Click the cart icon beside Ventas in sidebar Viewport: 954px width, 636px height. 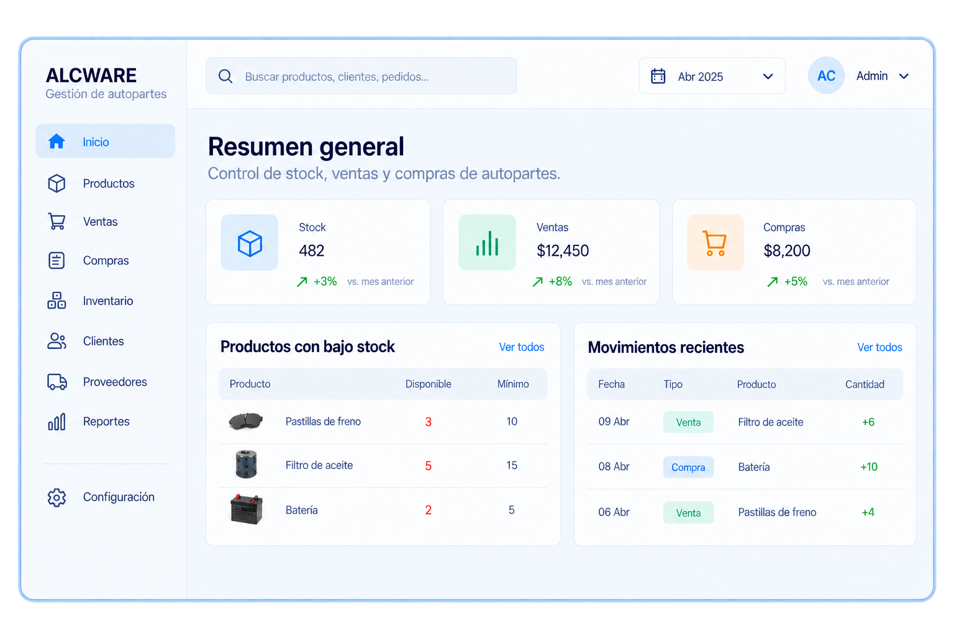(57, 222)
